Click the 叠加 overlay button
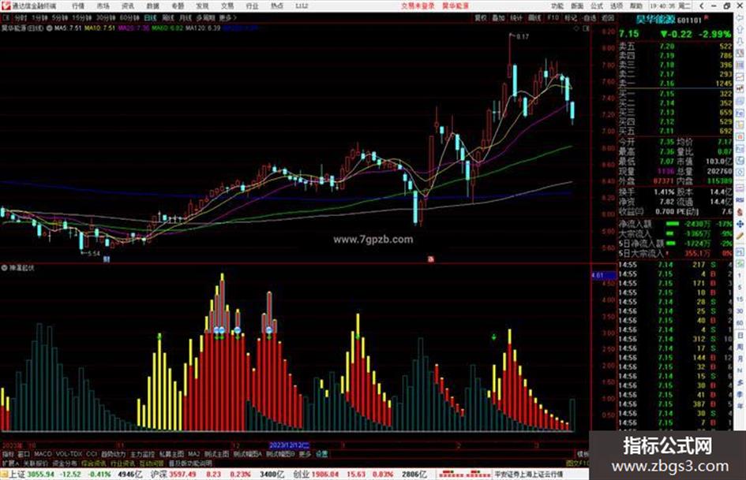The width and height of the screenshot is (746, 480). [x=498, y=17]
